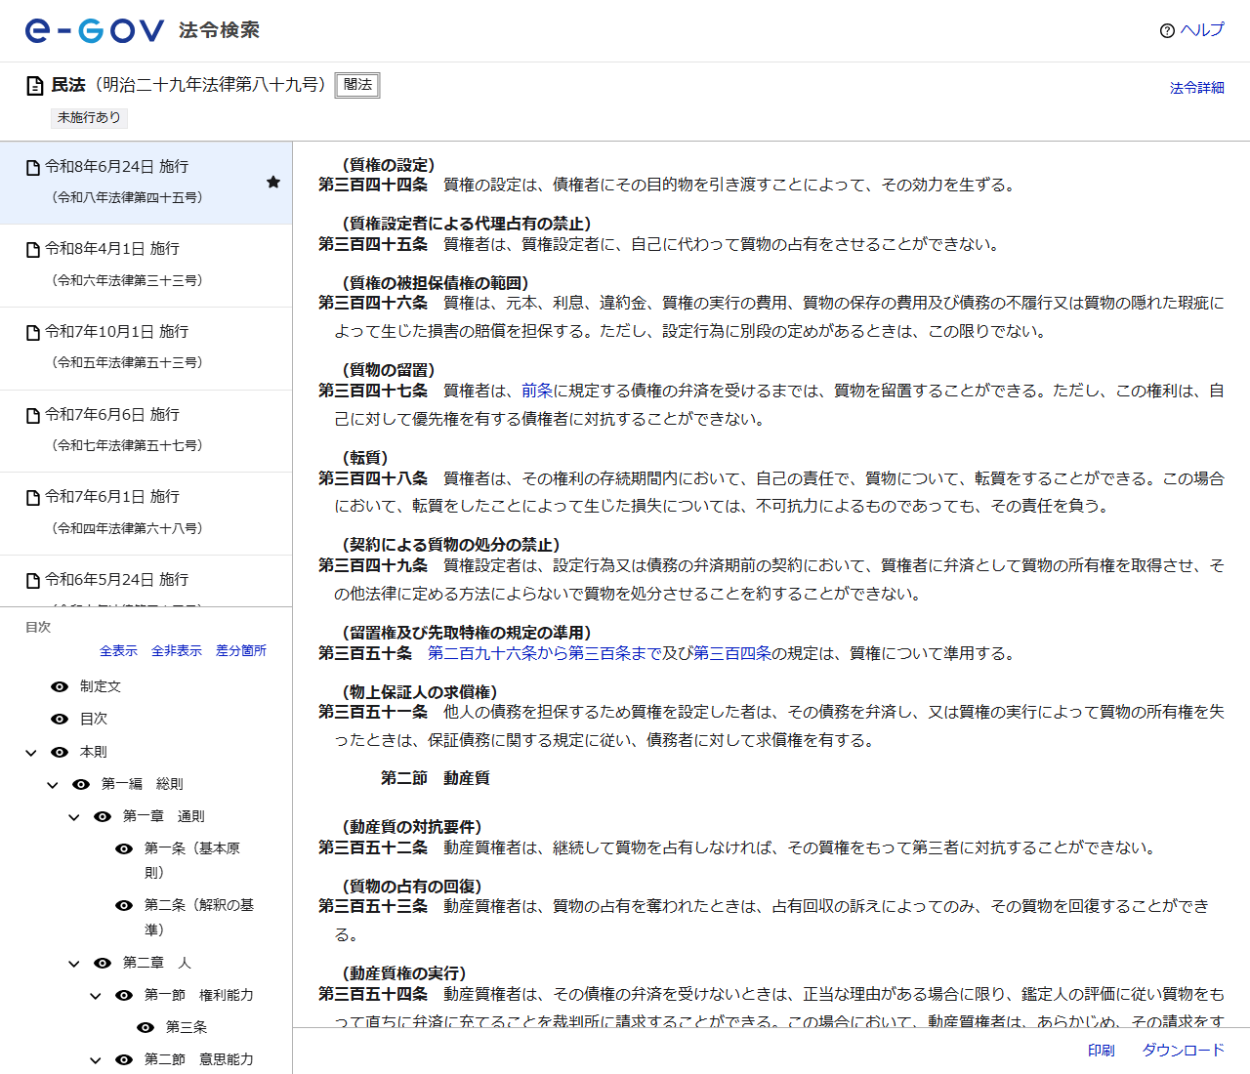Open the 第三百四条 reference link
The image size is (1250, 1074).
click(x=732, y=653)
